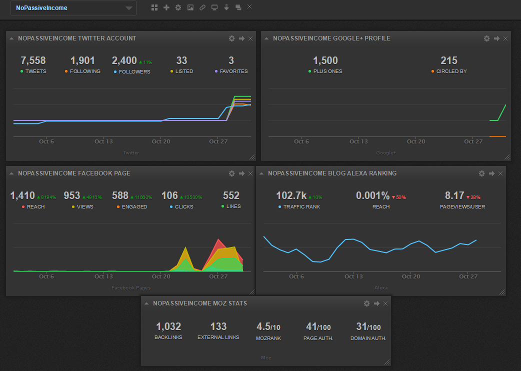Select the Twitter source label below the chart
This screenshot has width=521, height=371.
coord(131,153)
